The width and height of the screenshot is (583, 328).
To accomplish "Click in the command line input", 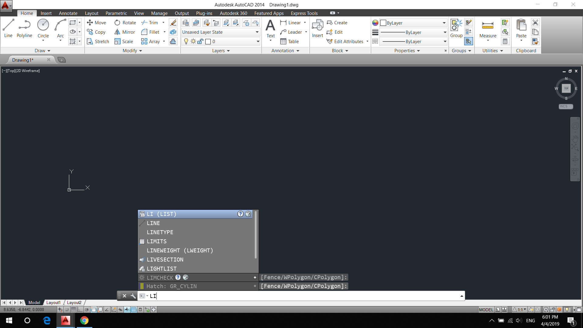I will coord(304,296).
